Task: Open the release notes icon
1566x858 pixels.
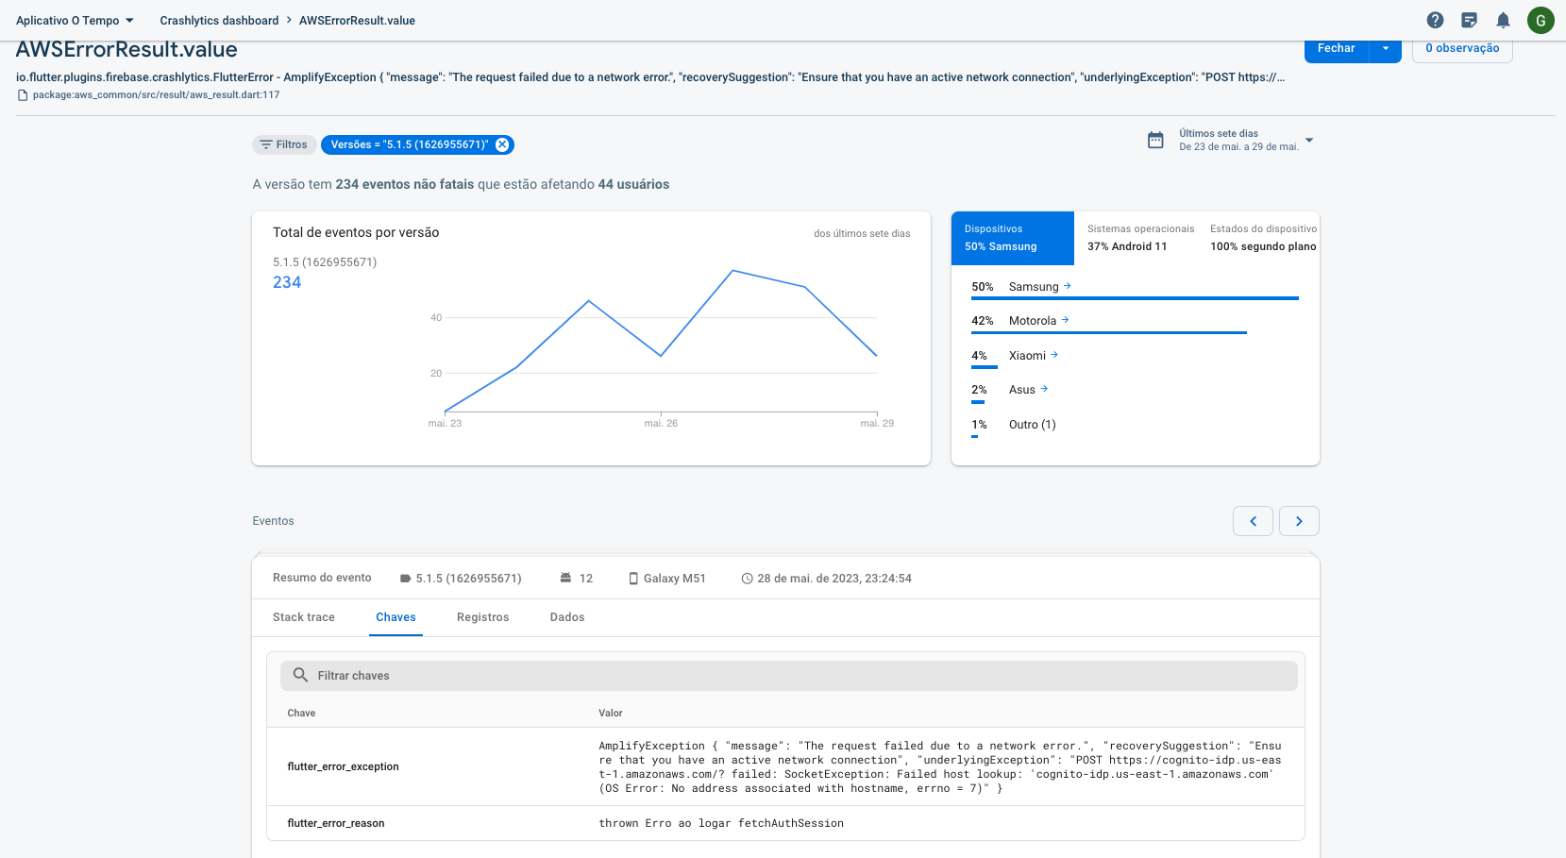Action: tap(1469, 20)
